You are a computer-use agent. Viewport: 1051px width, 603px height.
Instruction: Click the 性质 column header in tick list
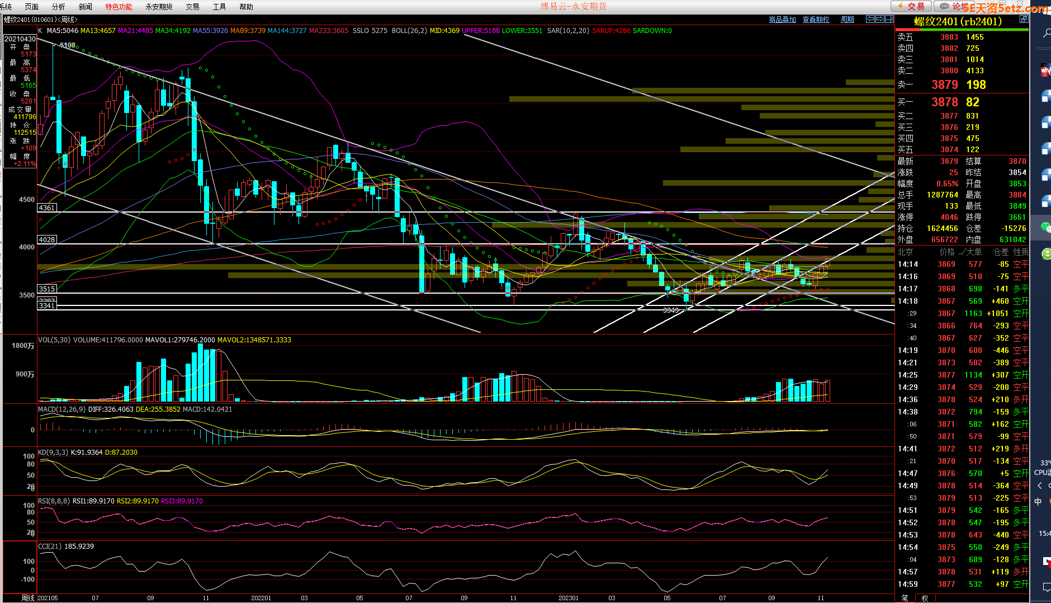click(x=1021, y=252)
